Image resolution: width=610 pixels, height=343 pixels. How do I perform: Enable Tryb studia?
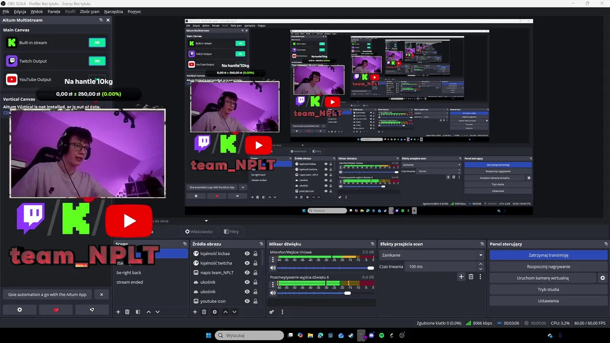tap(549, 290)
